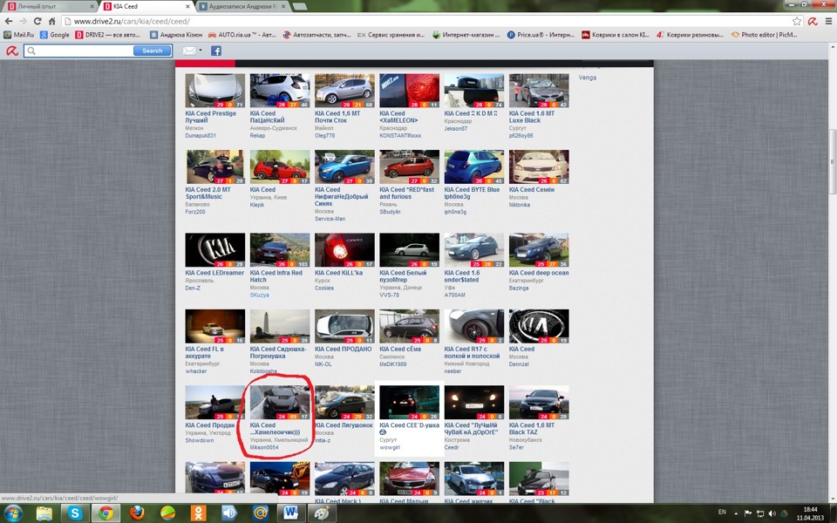
Task: Open the Google bookmark
Action: click(x=54, y=35)
